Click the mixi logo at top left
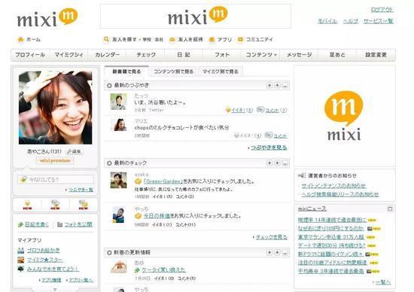This screenshot has height=292, width=414. click(47, 18)
